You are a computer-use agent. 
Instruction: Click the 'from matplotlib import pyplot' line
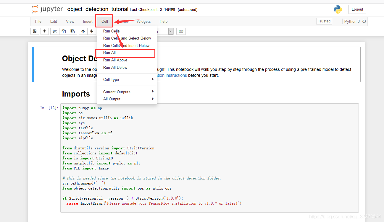coord(101,163)
